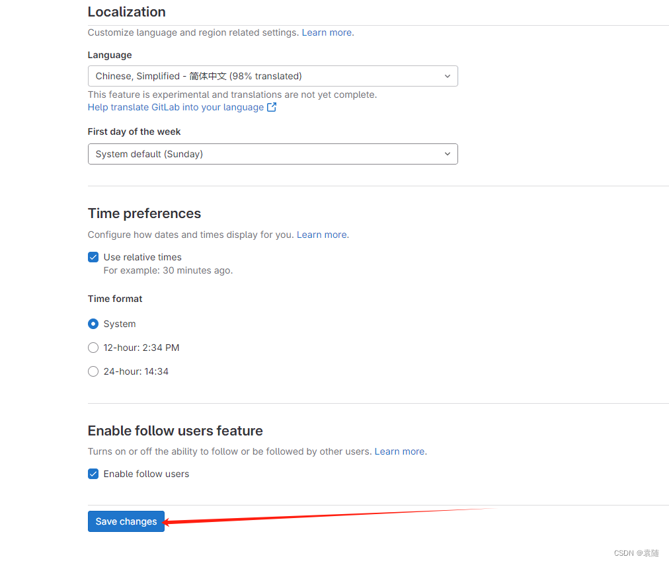Open Learn more link under Time preferences

tap(322, 235)
